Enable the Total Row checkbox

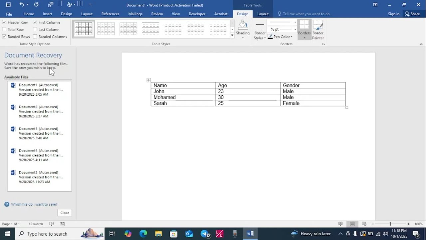tap(4, 29)
